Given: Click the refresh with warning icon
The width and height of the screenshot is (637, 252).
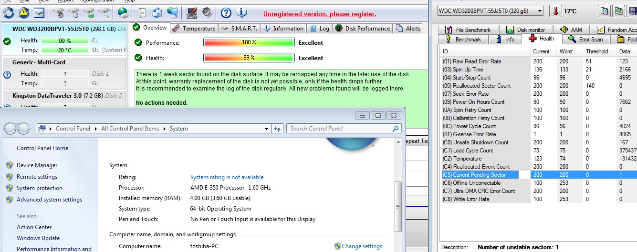Looking at the screenshot, I should [24, 12].
